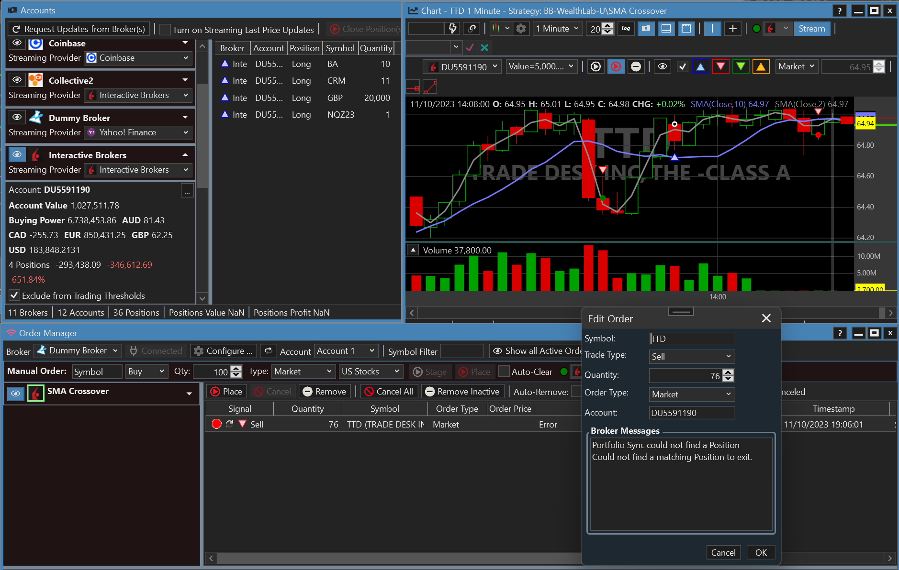899x570 pixels.
Task: Click the red play circle icon in the chart toolbar
Action: click(616, 66)
